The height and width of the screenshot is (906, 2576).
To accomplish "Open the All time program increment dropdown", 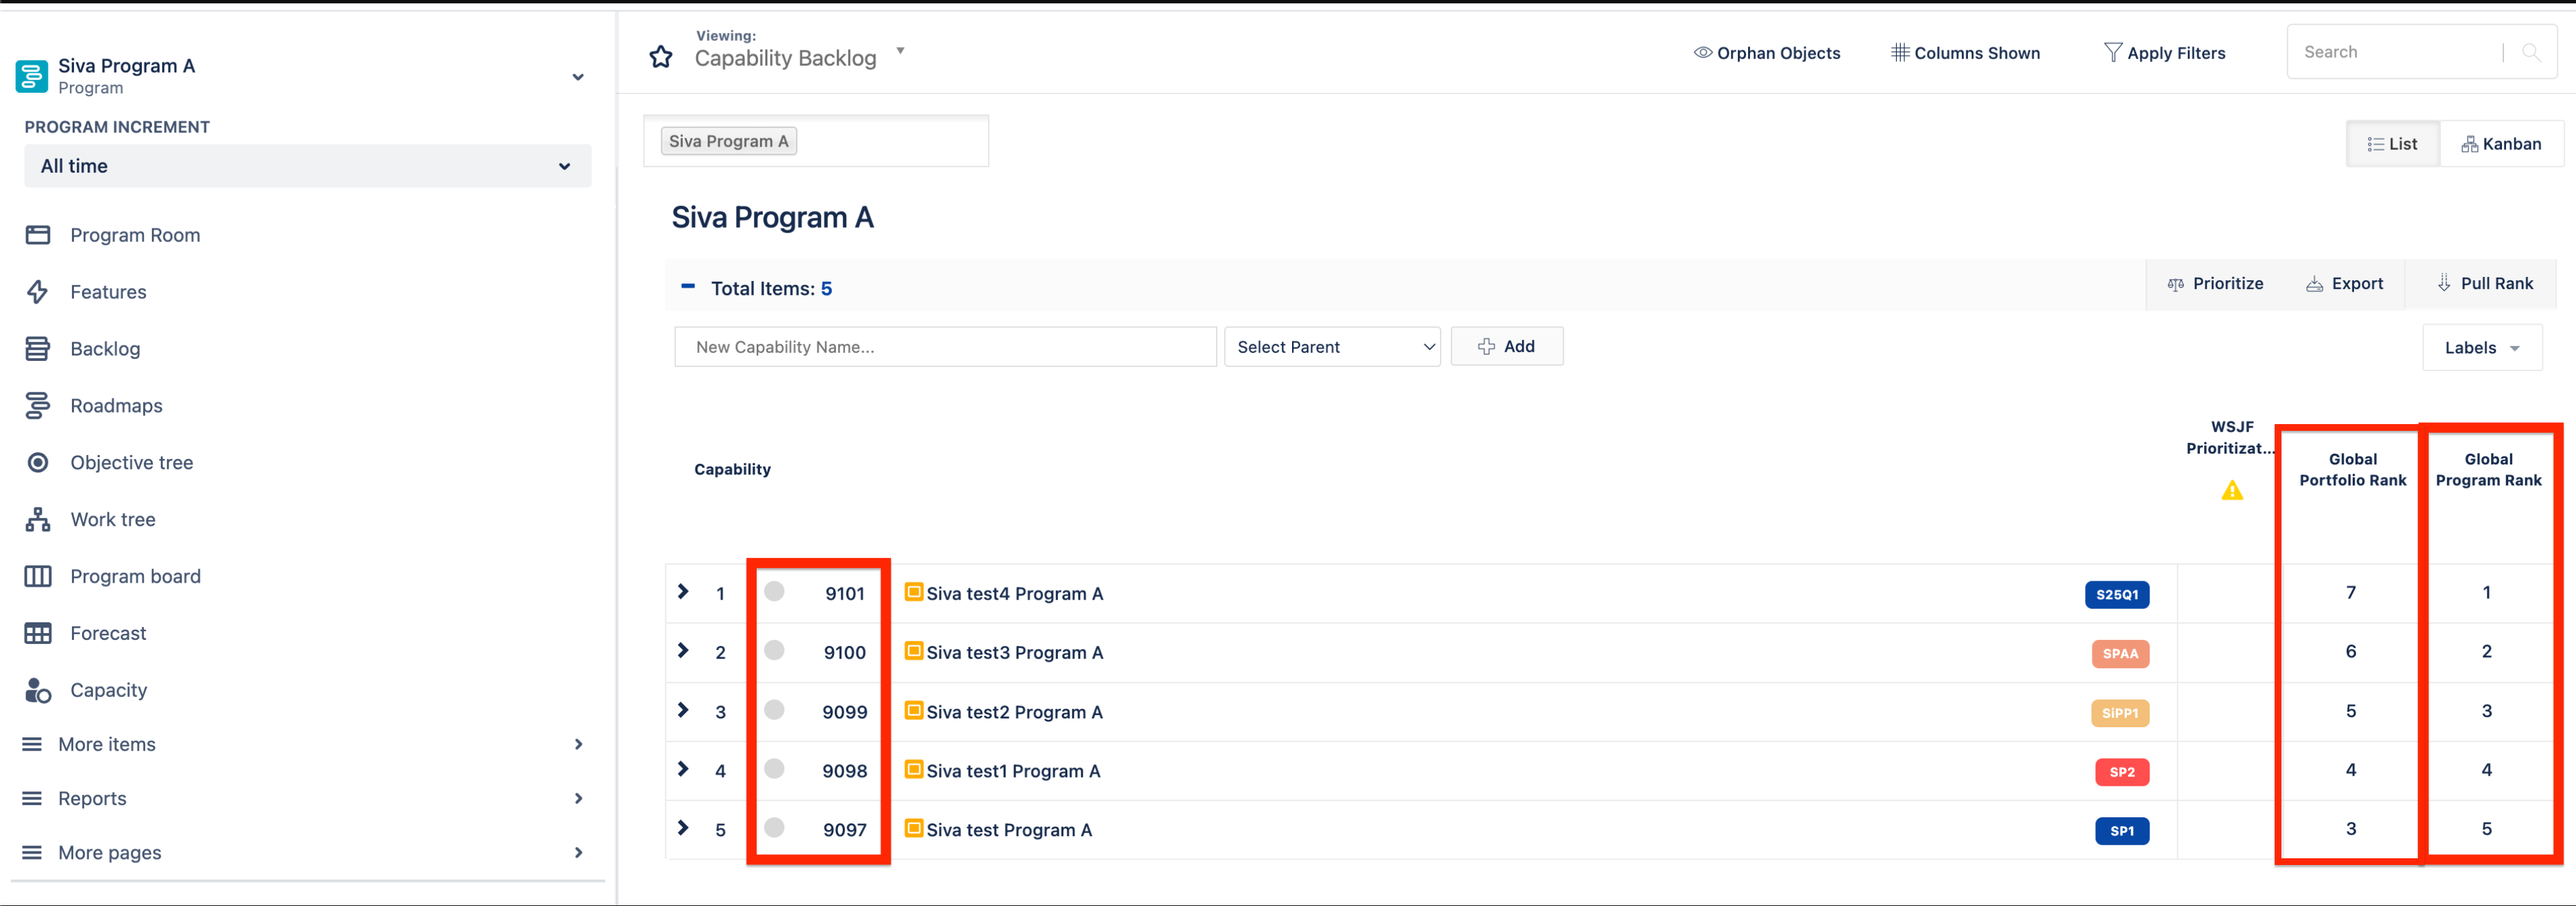I will pyautogui.click(x=306, y=166).
